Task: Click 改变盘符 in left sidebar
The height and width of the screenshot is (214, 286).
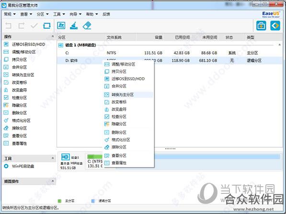Action: [x=15, y=90]
